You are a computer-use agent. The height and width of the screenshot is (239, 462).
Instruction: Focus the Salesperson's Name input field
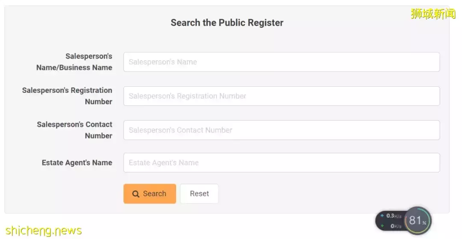[281, 62]
